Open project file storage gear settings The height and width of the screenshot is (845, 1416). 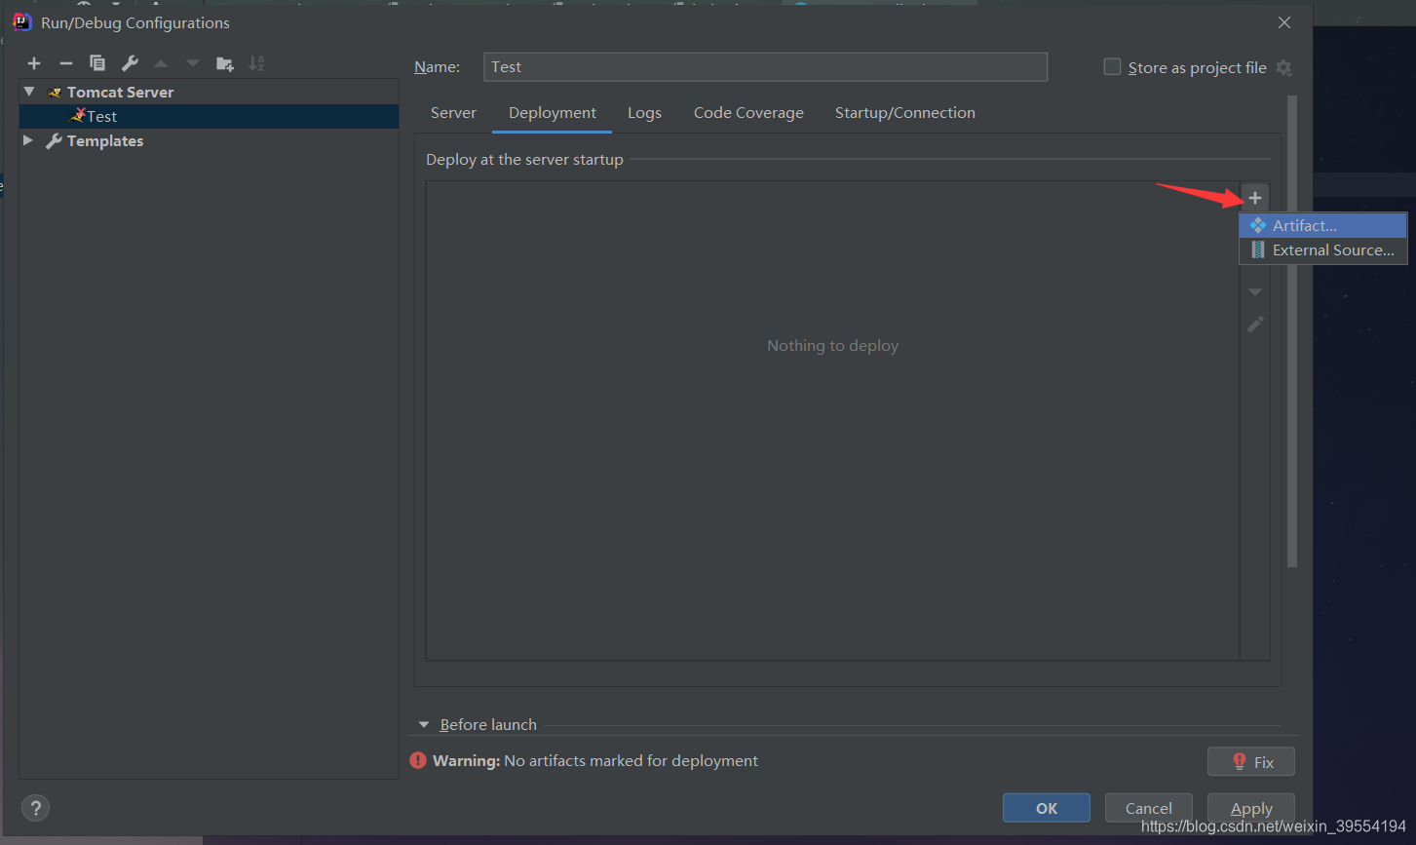[1283, 67]
